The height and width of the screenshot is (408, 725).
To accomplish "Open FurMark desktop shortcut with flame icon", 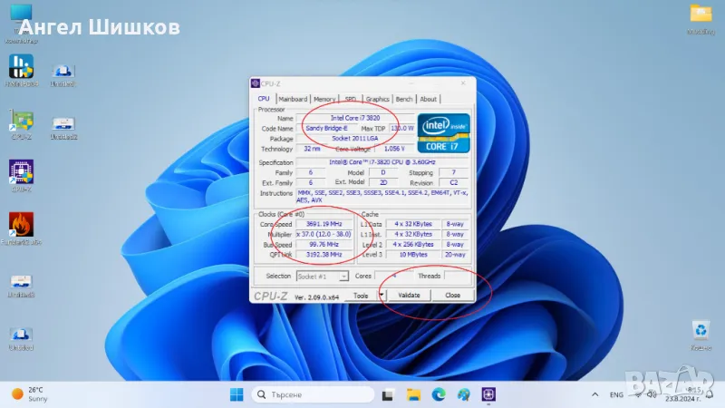I will point(21,225).
